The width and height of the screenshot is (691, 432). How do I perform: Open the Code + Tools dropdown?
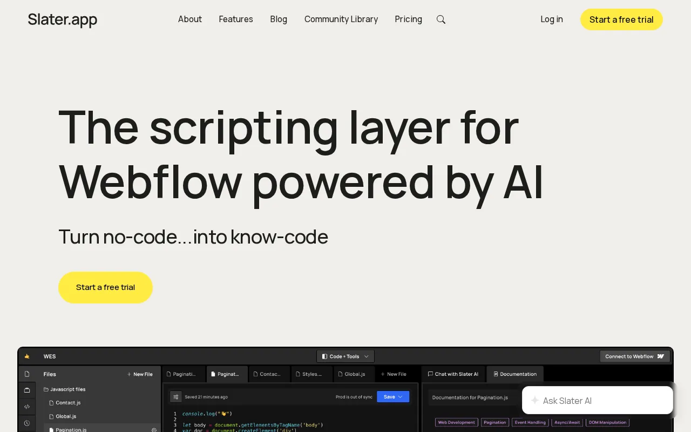(x=345, y=356)
